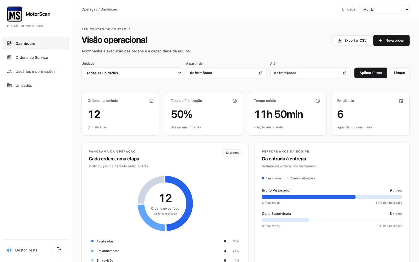Click the Até date field
The image size is (419, 262).
pos(310,73)
